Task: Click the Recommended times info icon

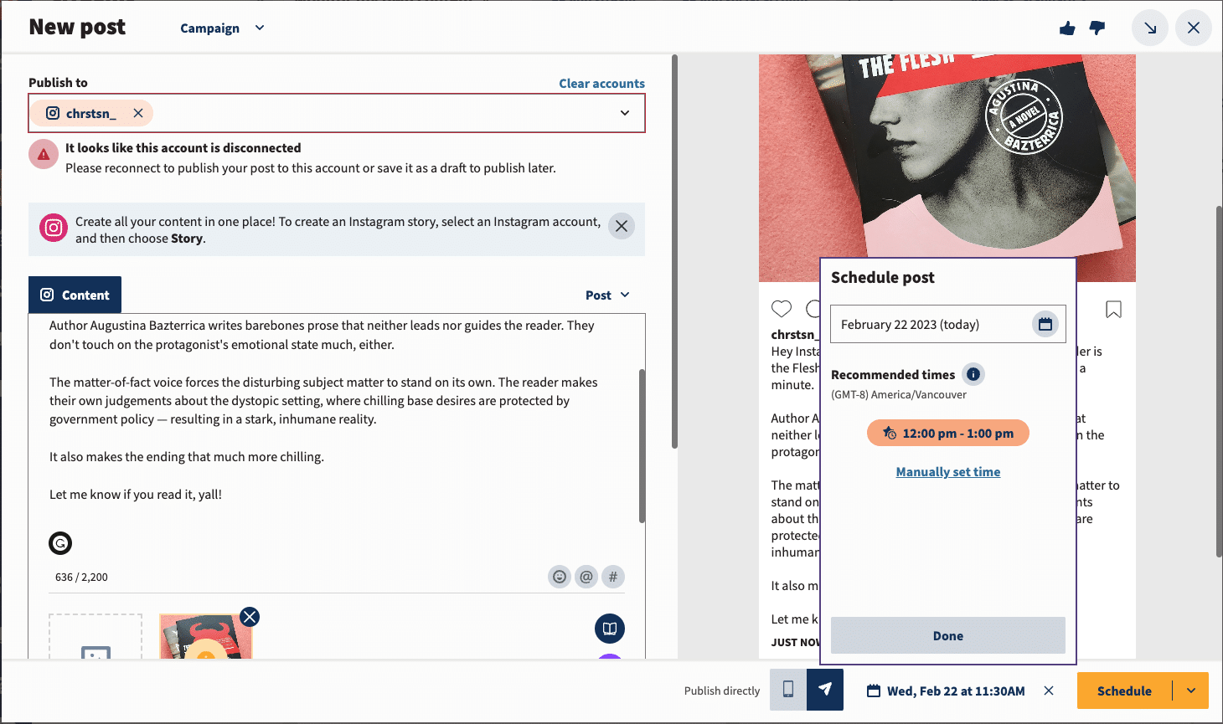Action: tap(973, 374)
